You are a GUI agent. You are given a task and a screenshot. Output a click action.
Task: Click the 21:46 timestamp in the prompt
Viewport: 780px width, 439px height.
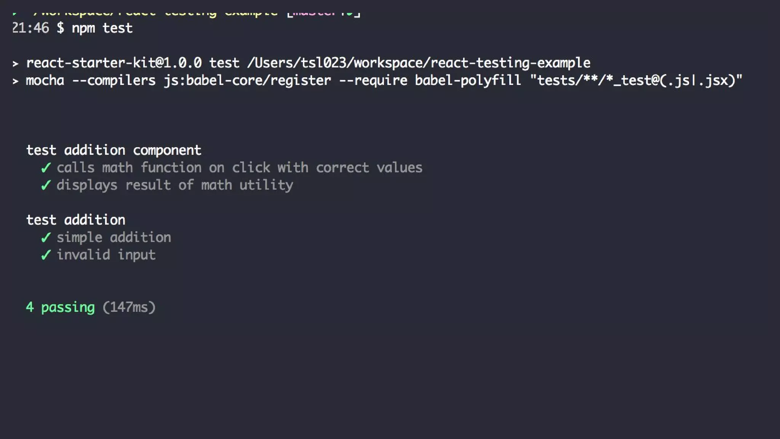click(31, 28)
